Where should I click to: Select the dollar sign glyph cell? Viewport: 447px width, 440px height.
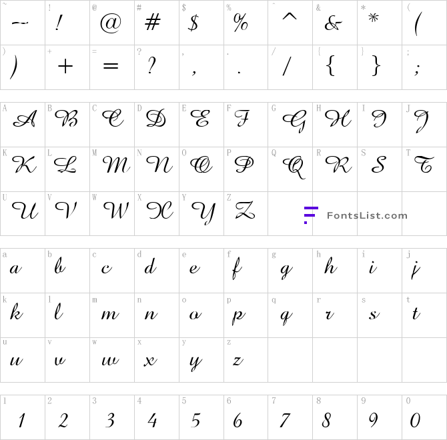(201, 23)
